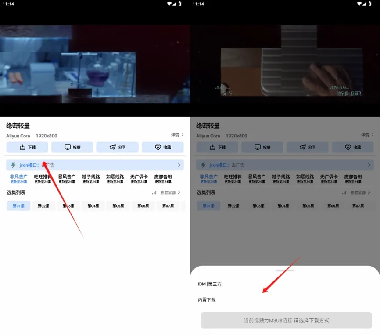Viewport: 380px width, 335px height.
Task: Tap 投屏 cast button in left screenshot
Action: 72,147
